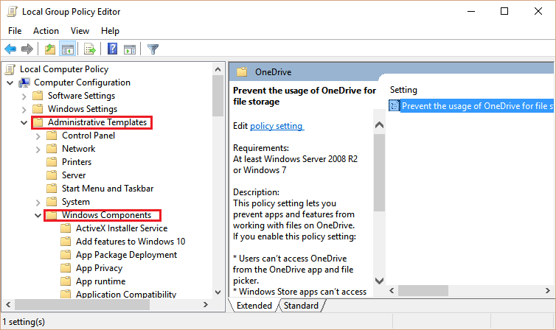
Task: Click settings list horizontal scroll right arrow
Action: click(548, 291)
